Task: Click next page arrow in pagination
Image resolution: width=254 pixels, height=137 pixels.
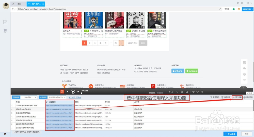Action: [x=121, y=43]
